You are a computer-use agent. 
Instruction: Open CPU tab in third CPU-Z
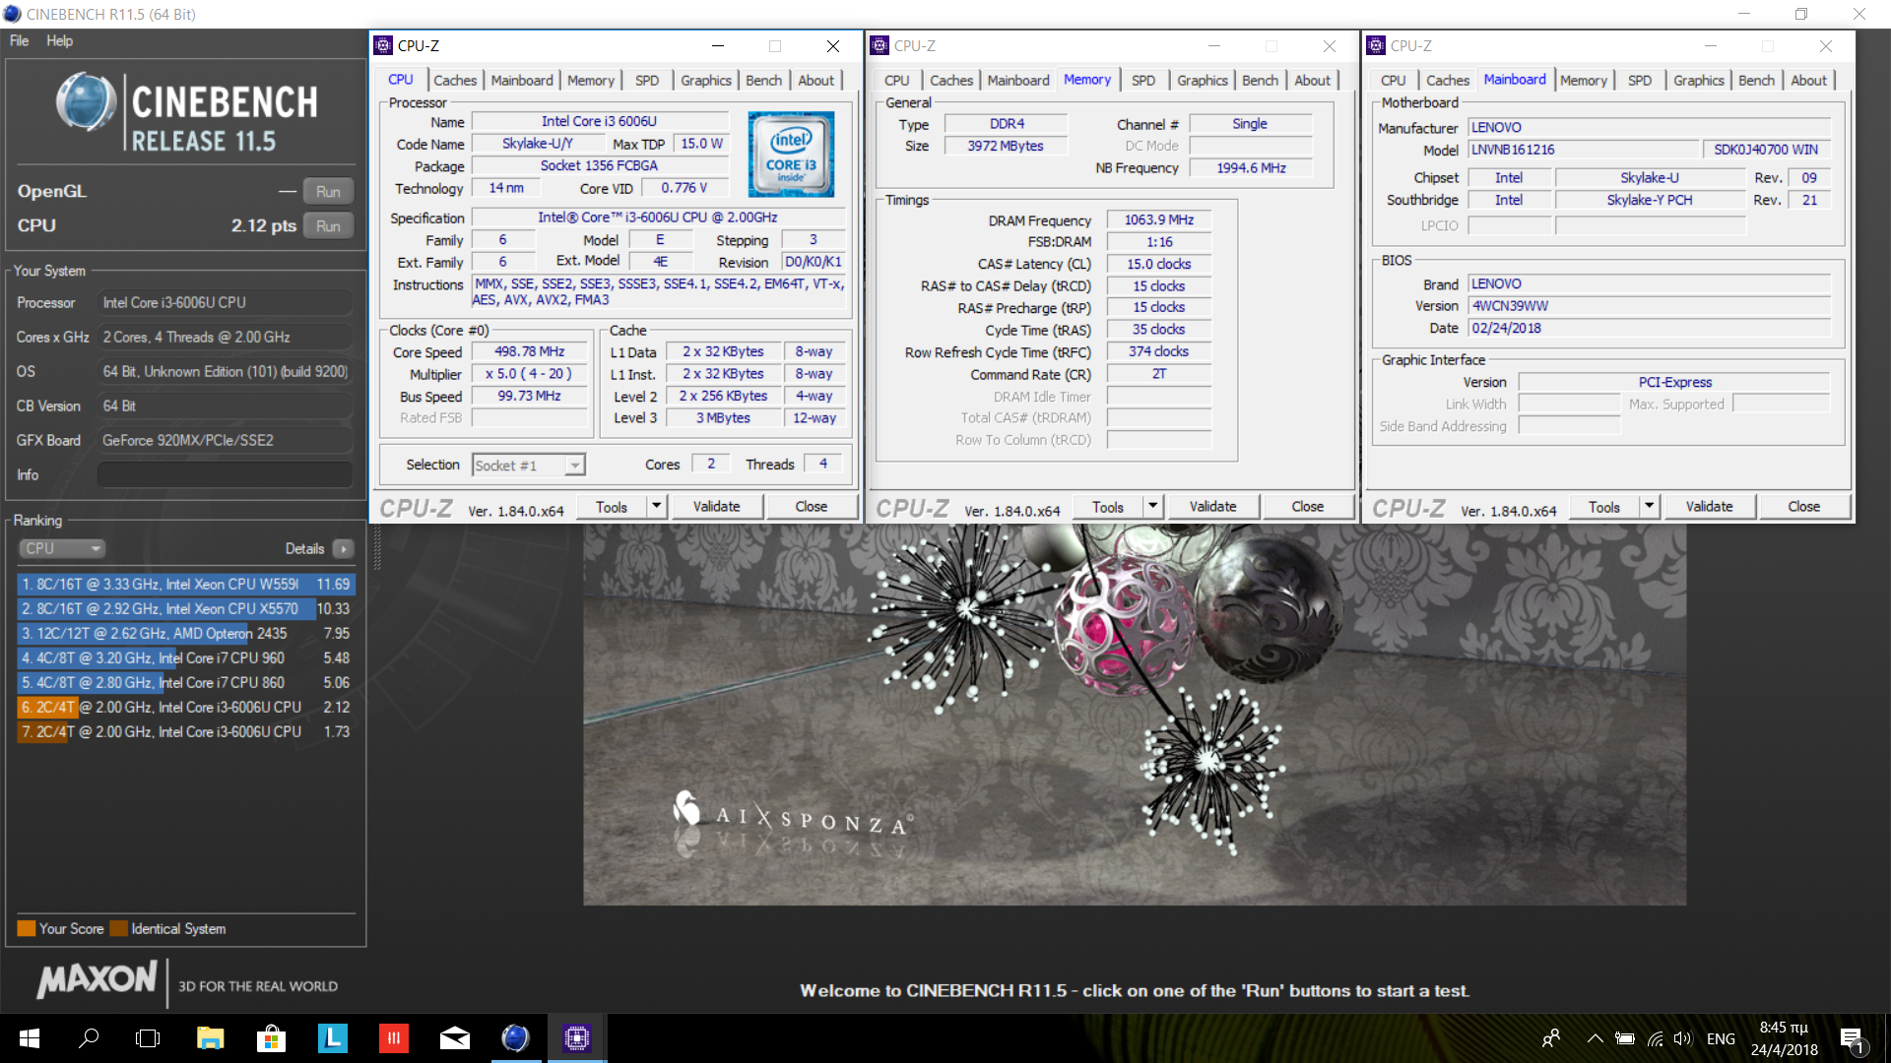point(1394,81)
